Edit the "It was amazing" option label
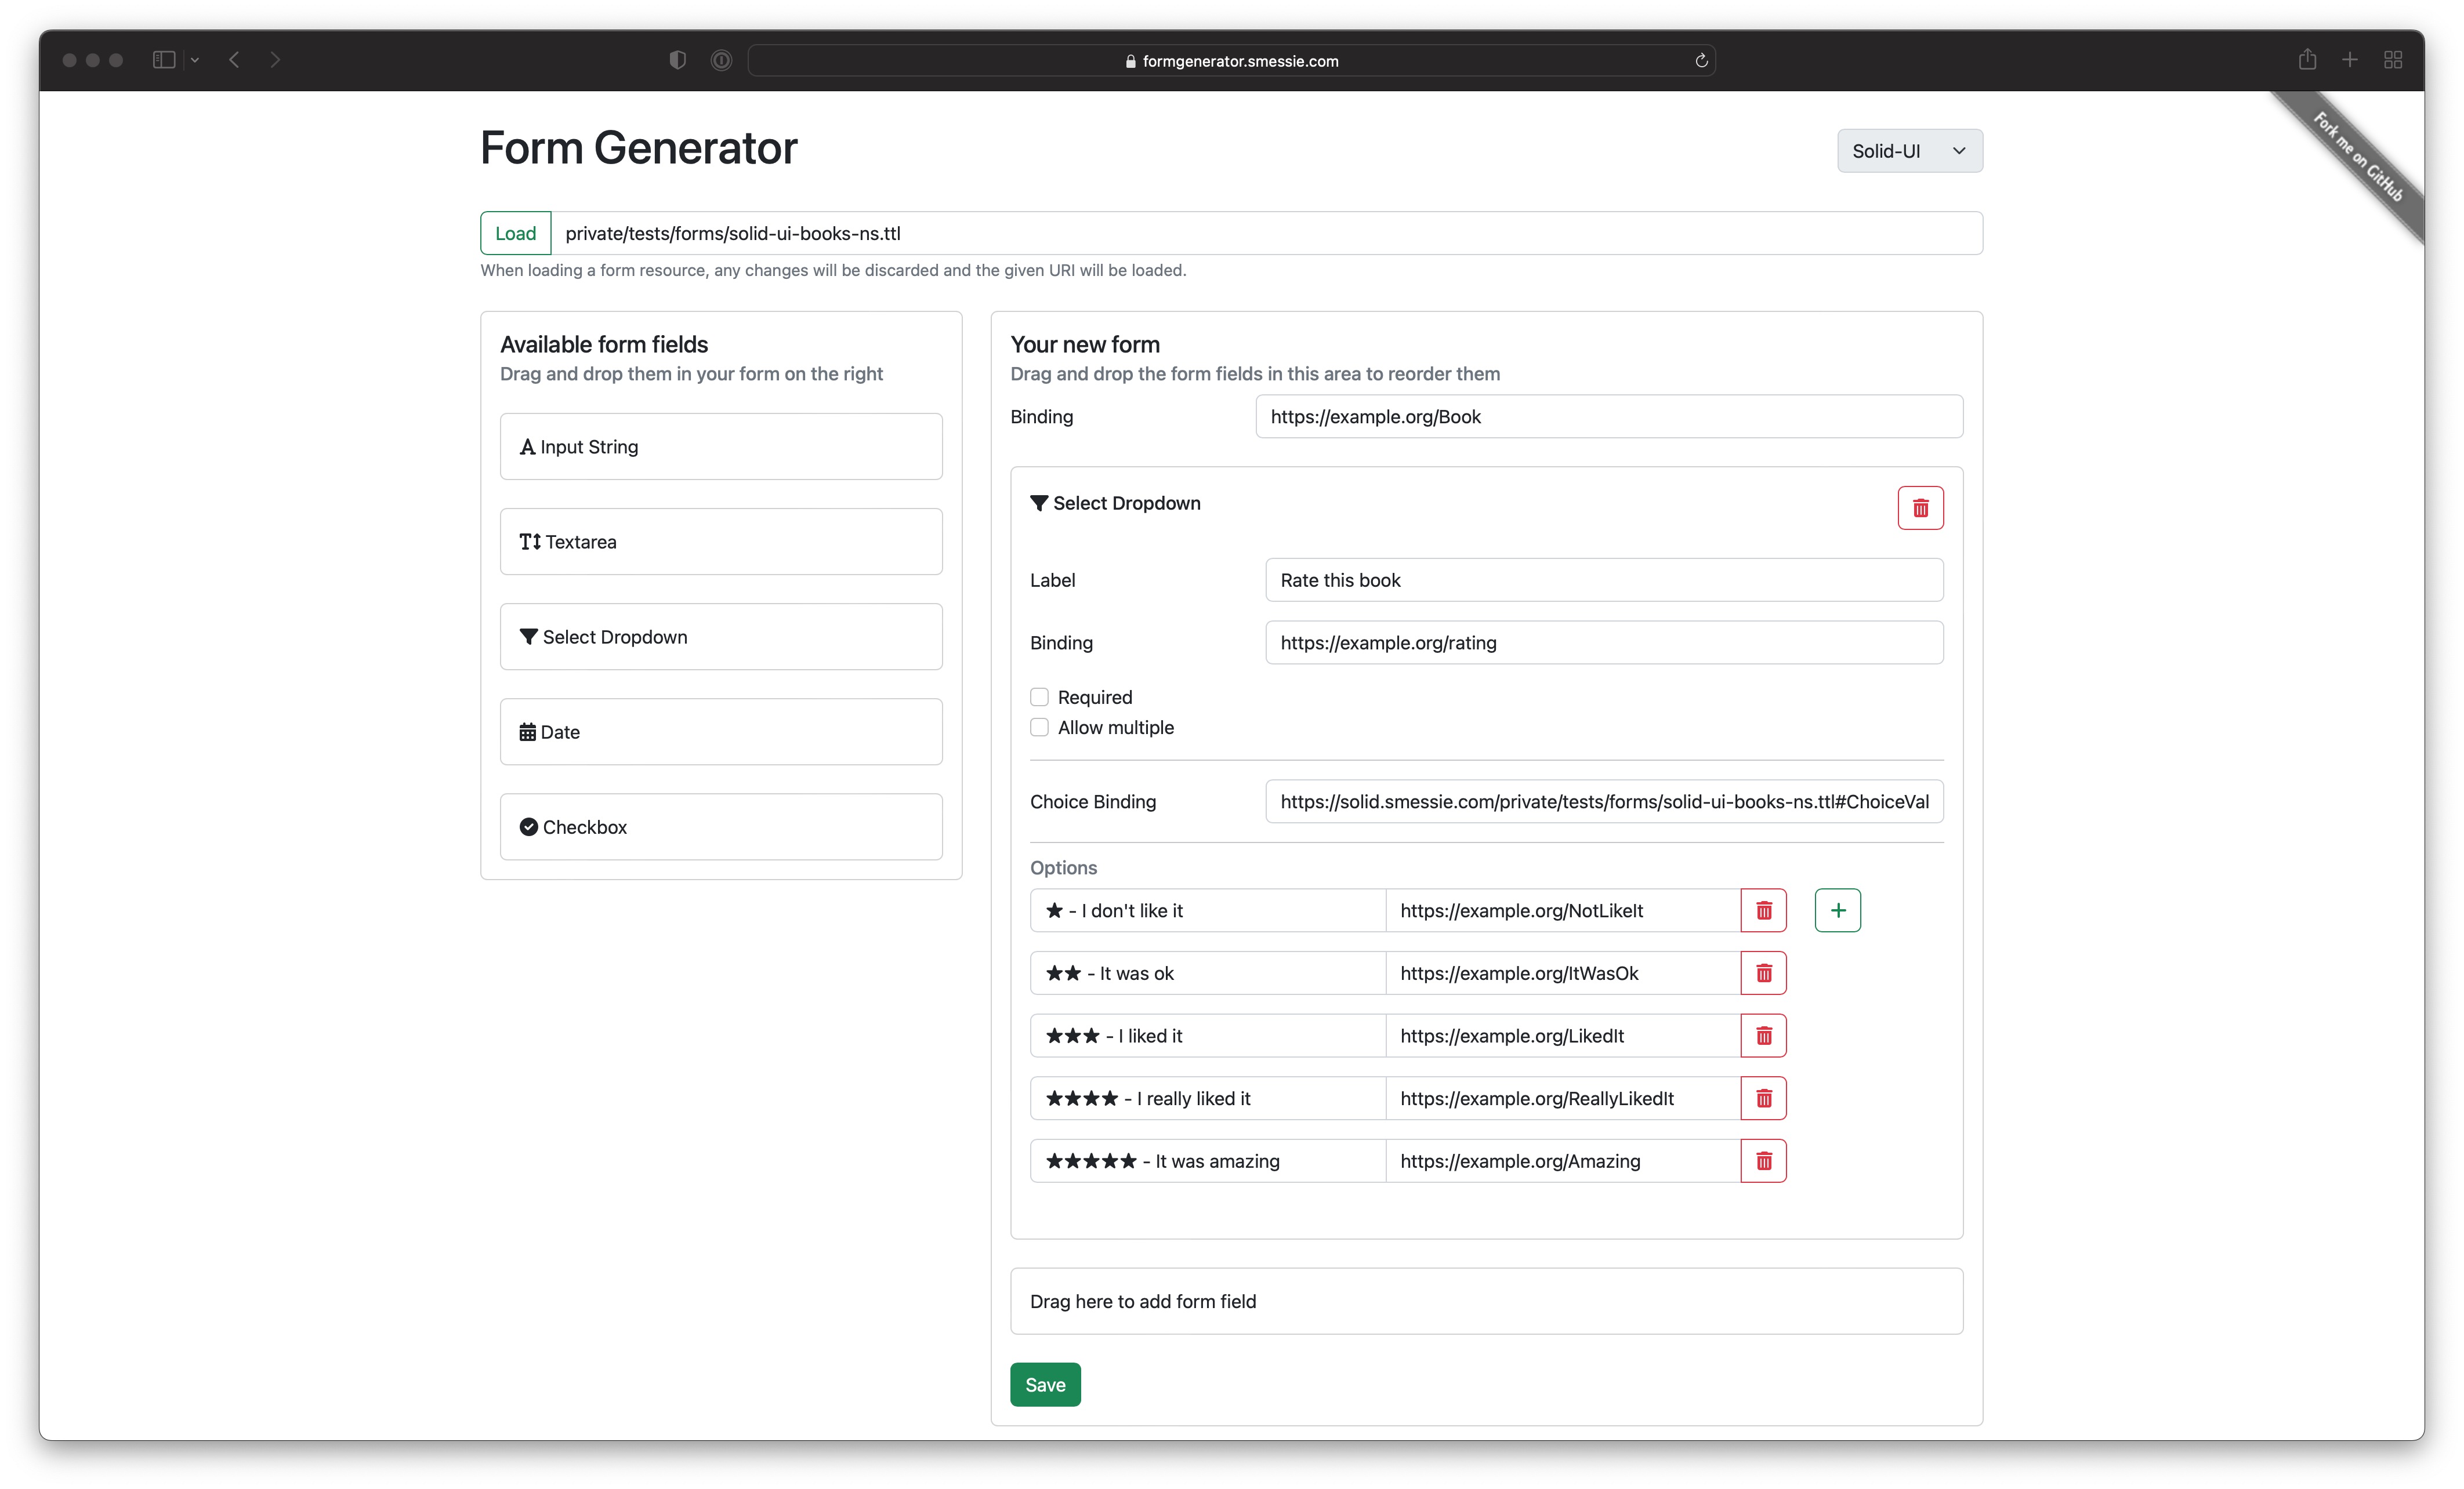2464x1489 pixels. click(x=1208, y=1161)
